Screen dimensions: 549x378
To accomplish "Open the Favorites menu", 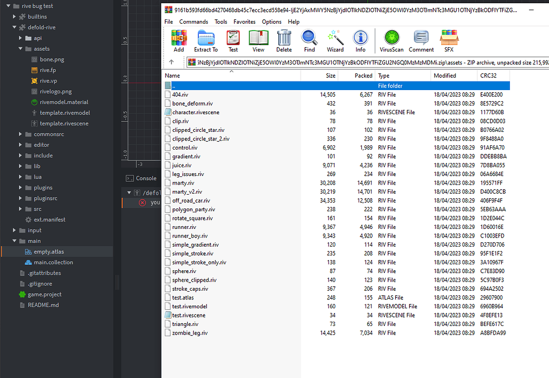I will [x=244, y=21].
